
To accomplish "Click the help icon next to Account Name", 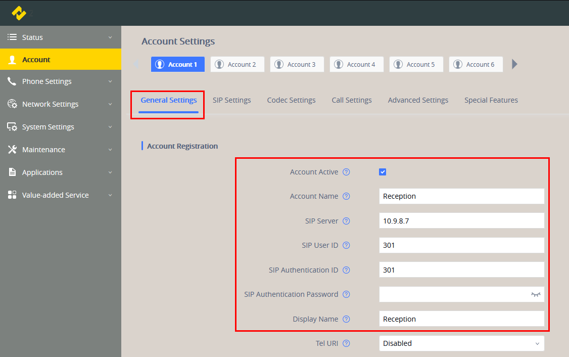I will pyautogui.click(x=346, y=196).
